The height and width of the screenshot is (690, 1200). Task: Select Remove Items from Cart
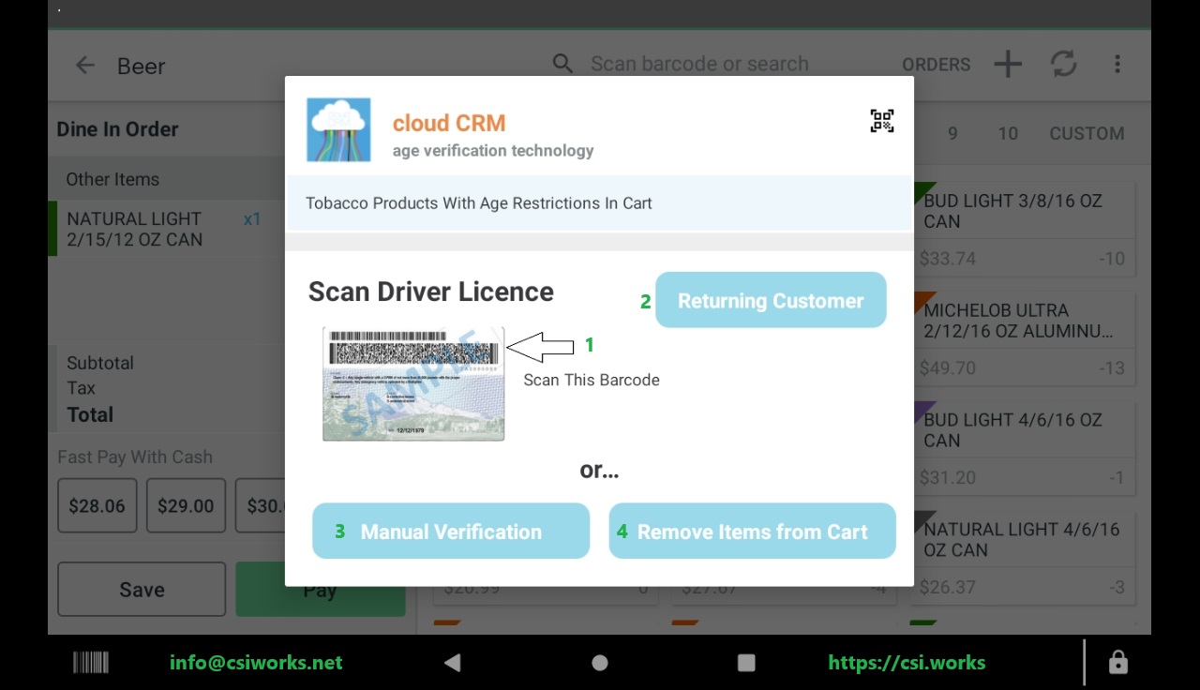coord(752,532)
